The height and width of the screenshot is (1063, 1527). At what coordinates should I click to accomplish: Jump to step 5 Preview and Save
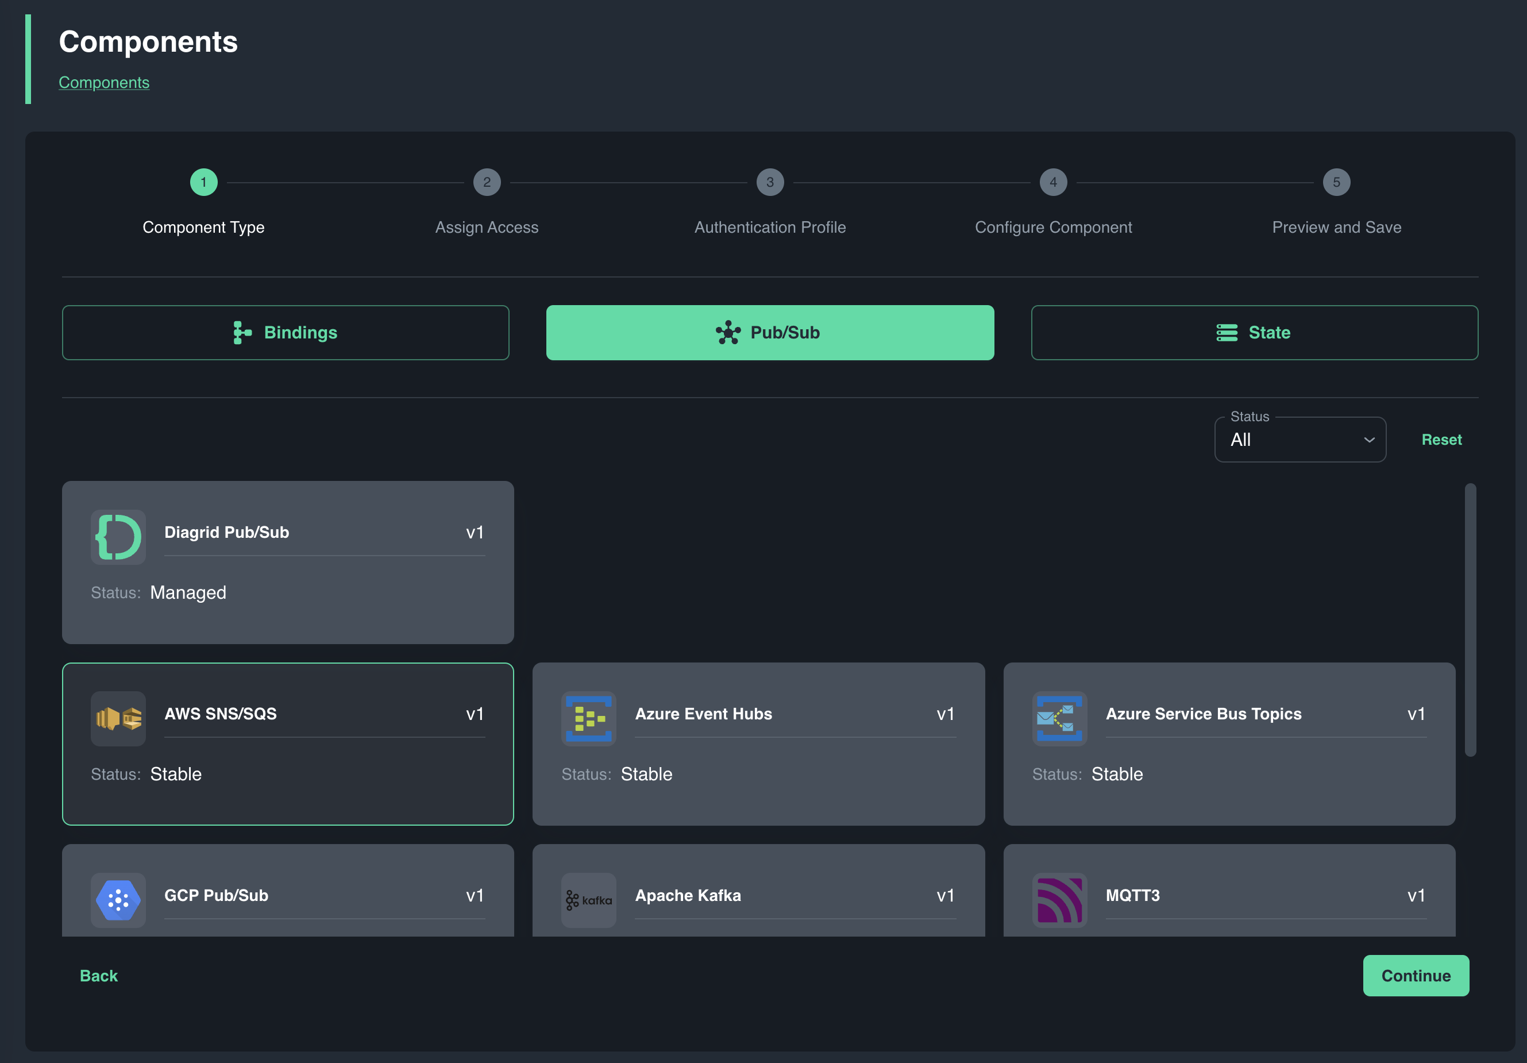coord(1337,182)
